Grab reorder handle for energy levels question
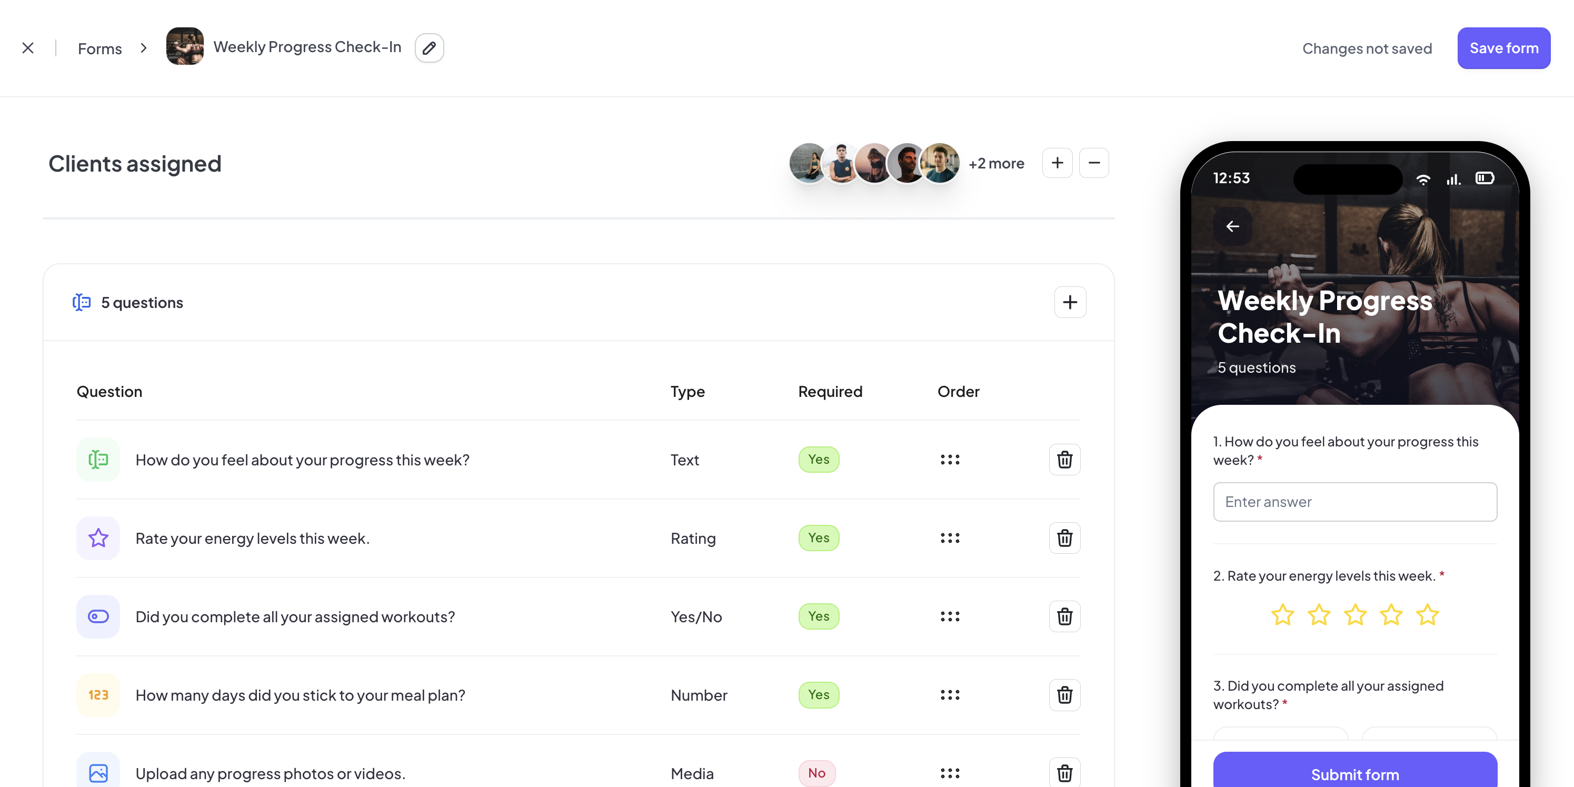The height and width of the screenshot is (787, 1574). pyautogui.click(x=950, y=539)
